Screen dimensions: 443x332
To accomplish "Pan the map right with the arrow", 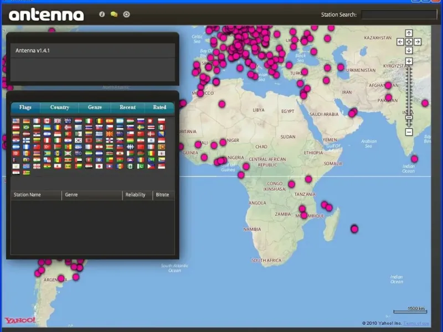I will tap(418, 42).
